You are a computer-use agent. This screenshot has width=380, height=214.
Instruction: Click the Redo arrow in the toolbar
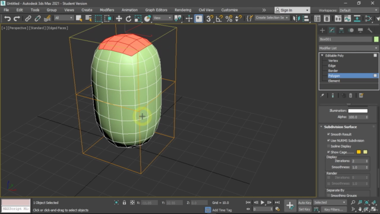17,18
